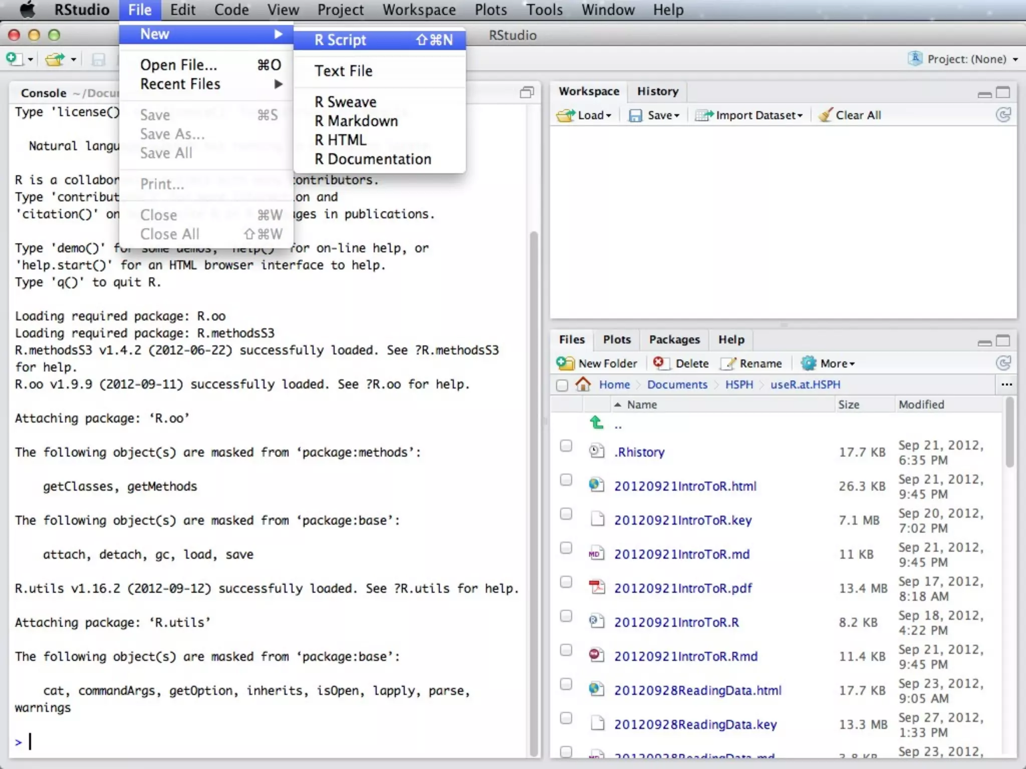1026x769 pixels.
Task: Check the 20120921IntroToR.R checkbox
Action: [566, 616]
